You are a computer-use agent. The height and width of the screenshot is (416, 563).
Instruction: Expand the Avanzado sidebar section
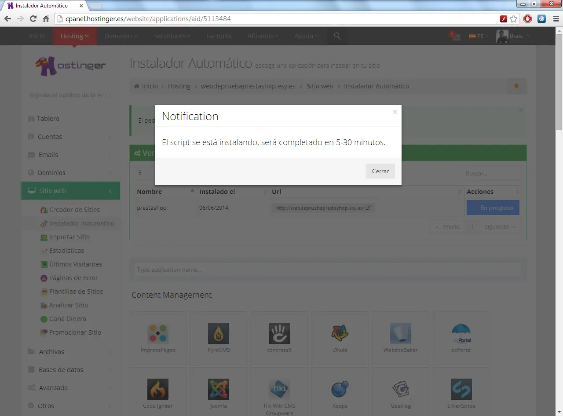(x=70, y=388)
